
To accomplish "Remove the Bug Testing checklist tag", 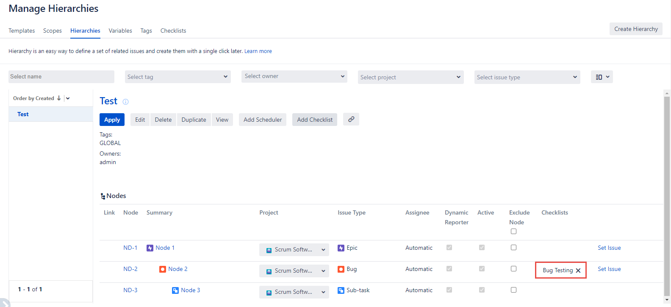I will (x=578, y=271).
